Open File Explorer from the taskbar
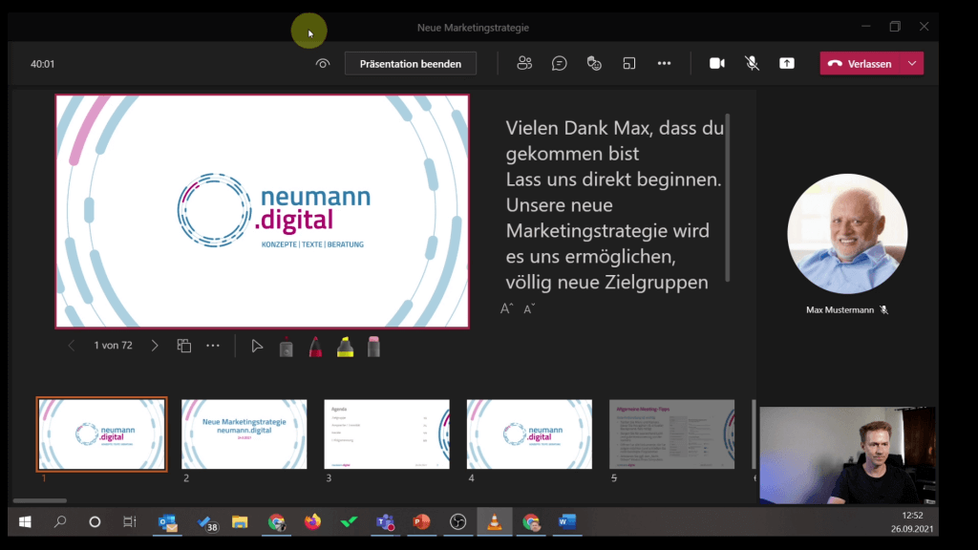The image size is (978, 550). click(240, 522)
